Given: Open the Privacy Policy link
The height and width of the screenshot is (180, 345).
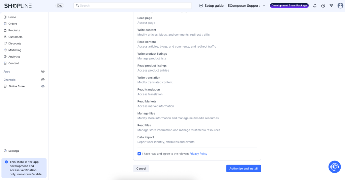Looking at the screenshot, I should [x=198, y=154].
